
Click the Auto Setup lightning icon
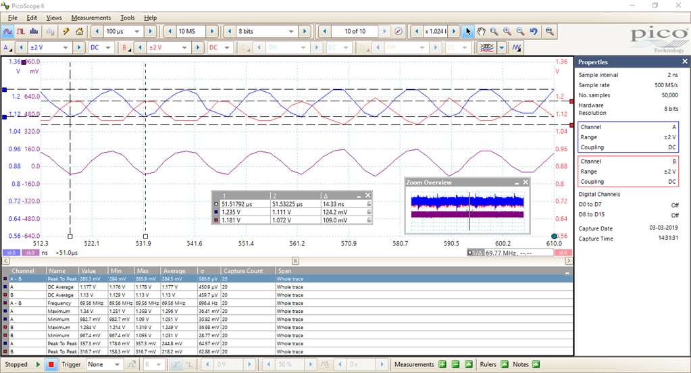(x=66, y=31)
